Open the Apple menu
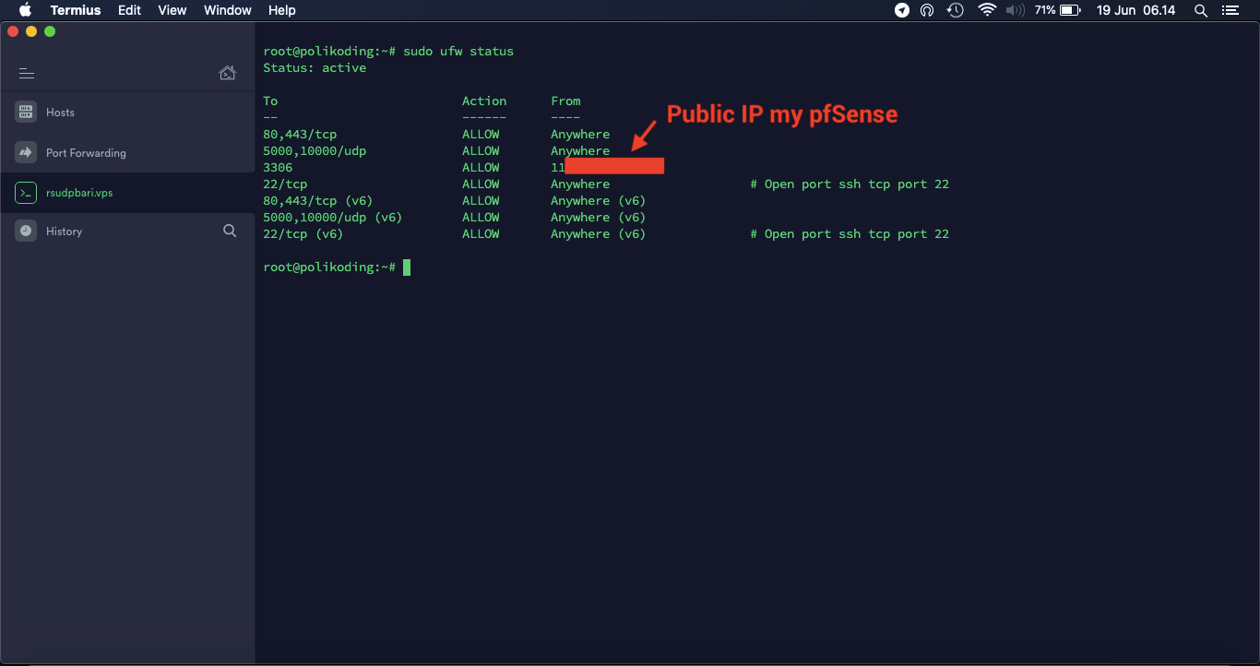 point(25,10)
